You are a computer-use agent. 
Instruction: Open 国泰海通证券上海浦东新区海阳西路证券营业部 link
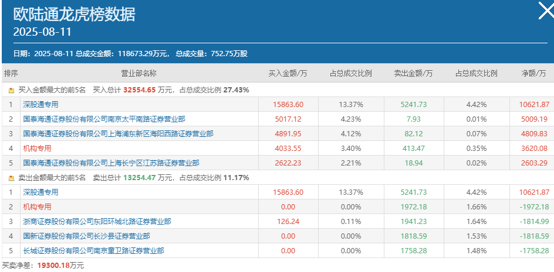pyautogui.click(x=119, y=134)
